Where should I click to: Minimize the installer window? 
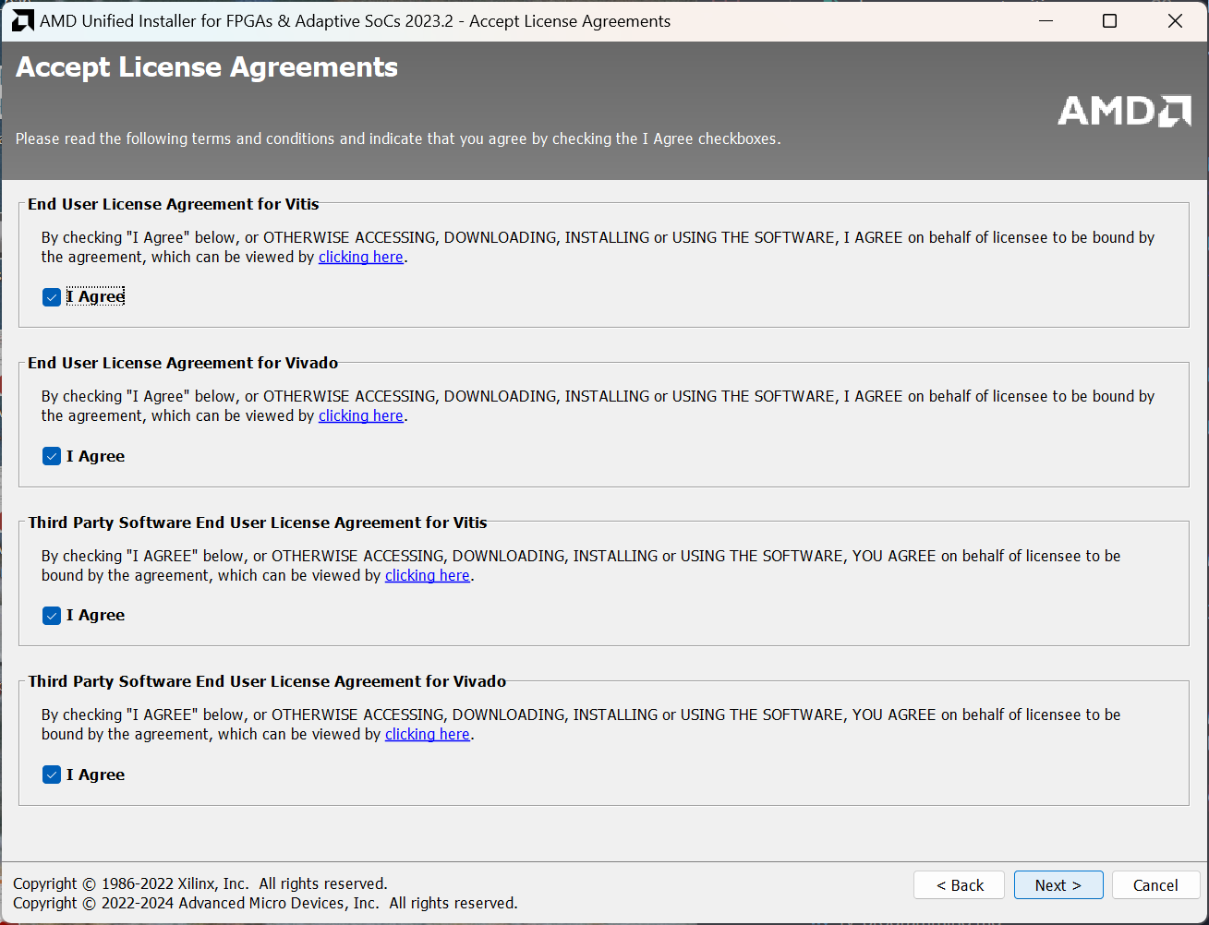(1046, 21)
